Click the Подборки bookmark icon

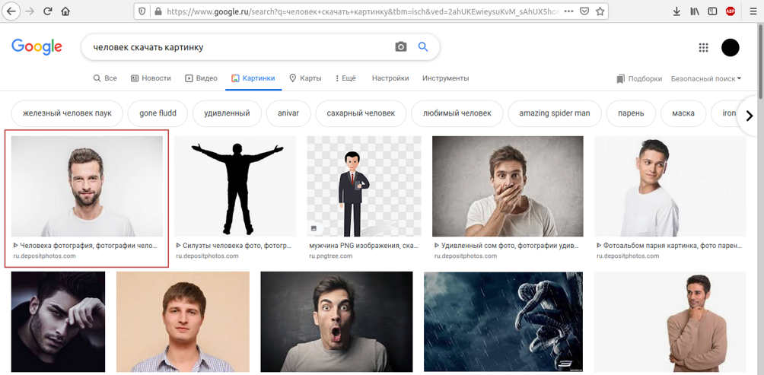click(620, 78)
